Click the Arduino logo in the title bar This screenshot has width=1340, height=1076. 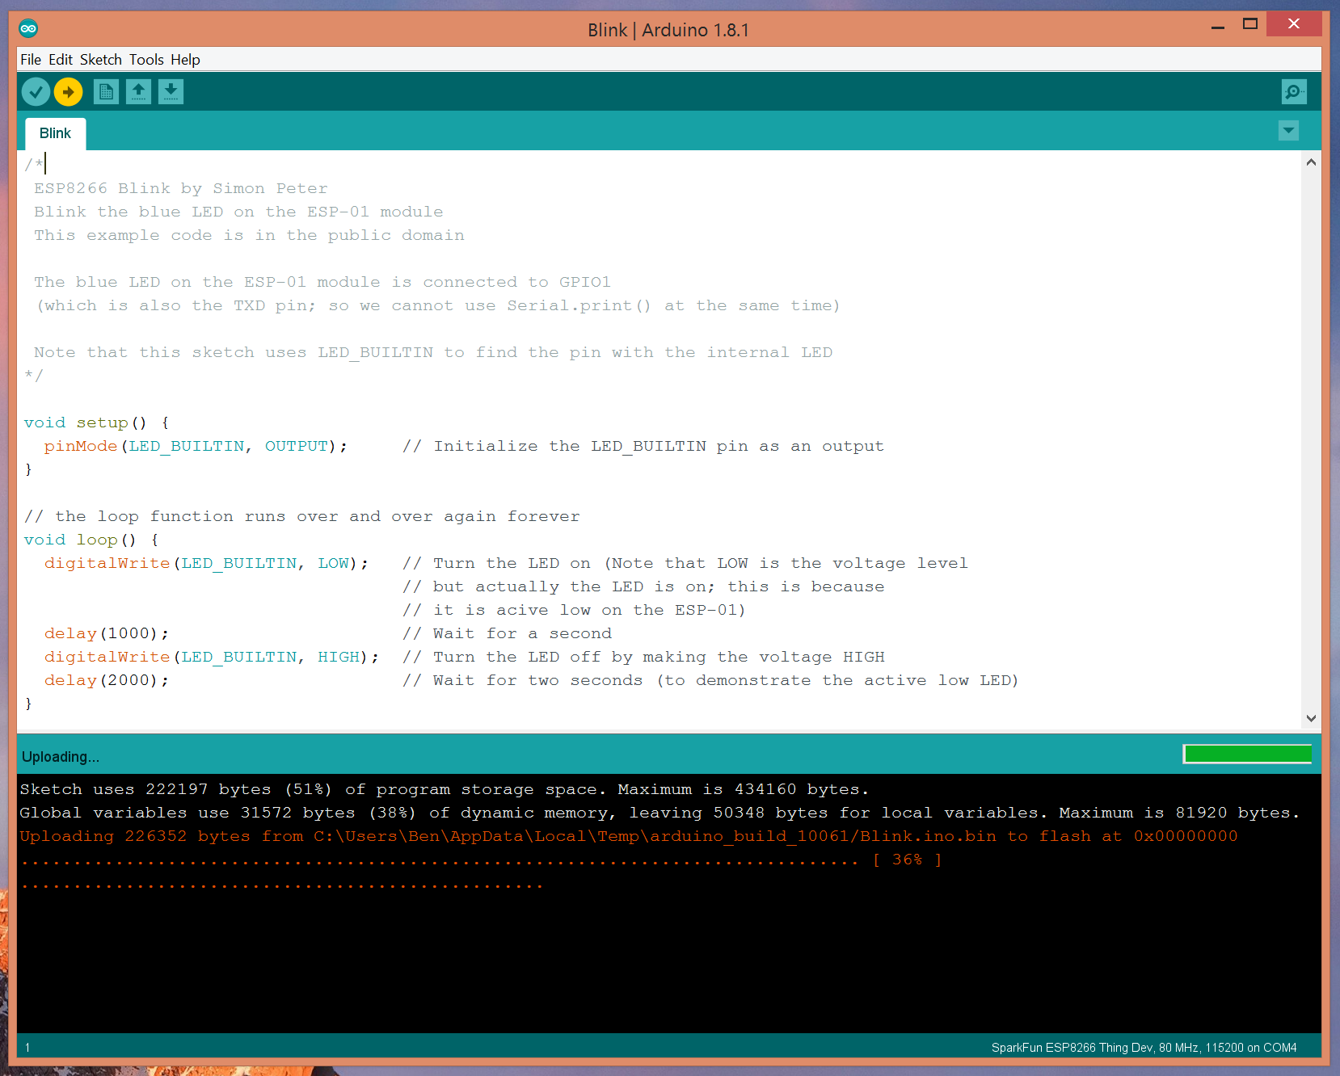pyautogui.click(x=28, y=29)
